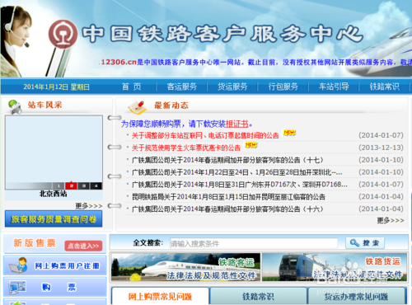Open 铁路客运 法律法规 banner thumbnail

point(185,267)
